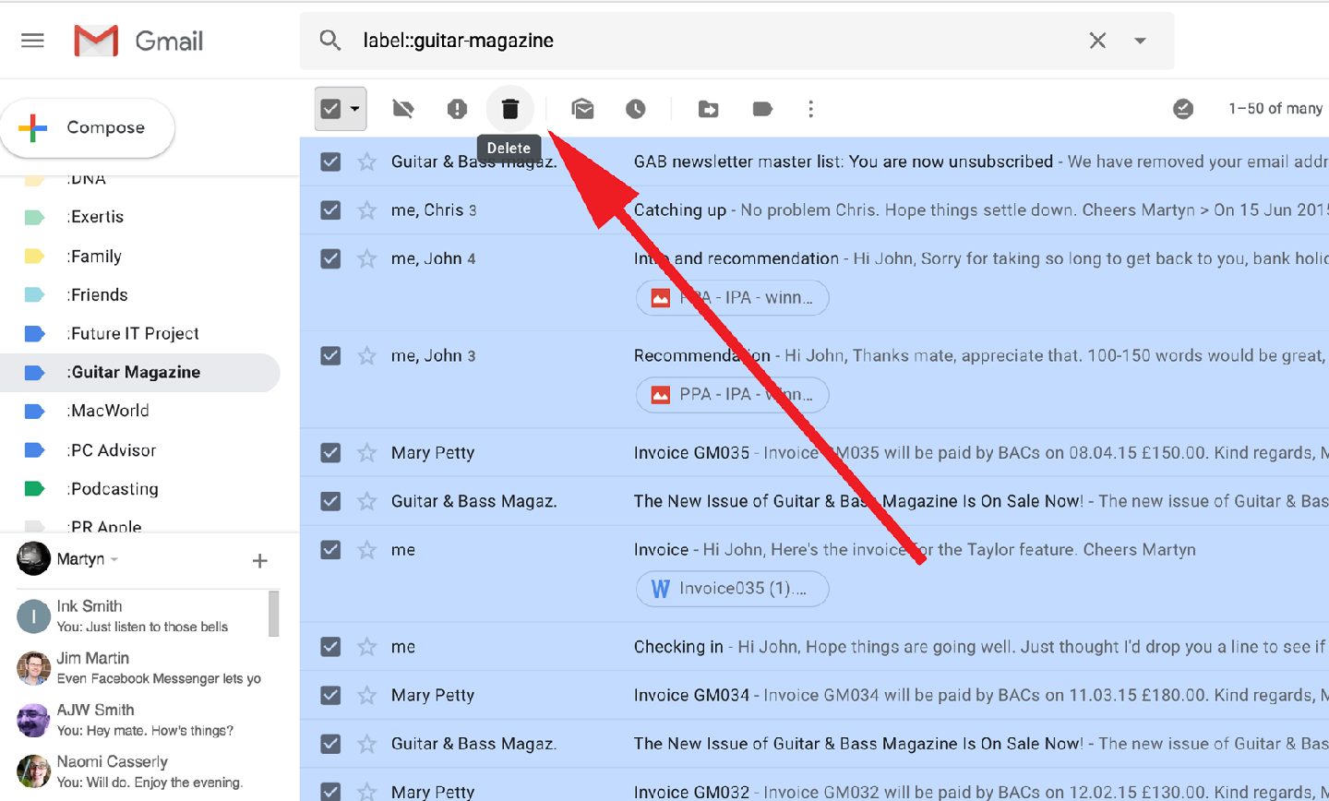Uncheck the Invoice GM035 email checkbox
Image resolution: width=1329 pixels, height=801 pixels.
click(x=330, y=452)
